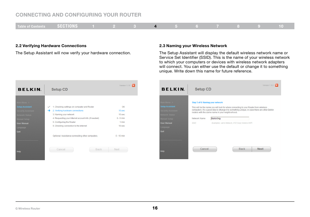Go to section 8 in navigation bar

pyautogui.click(x=238, y=26)
